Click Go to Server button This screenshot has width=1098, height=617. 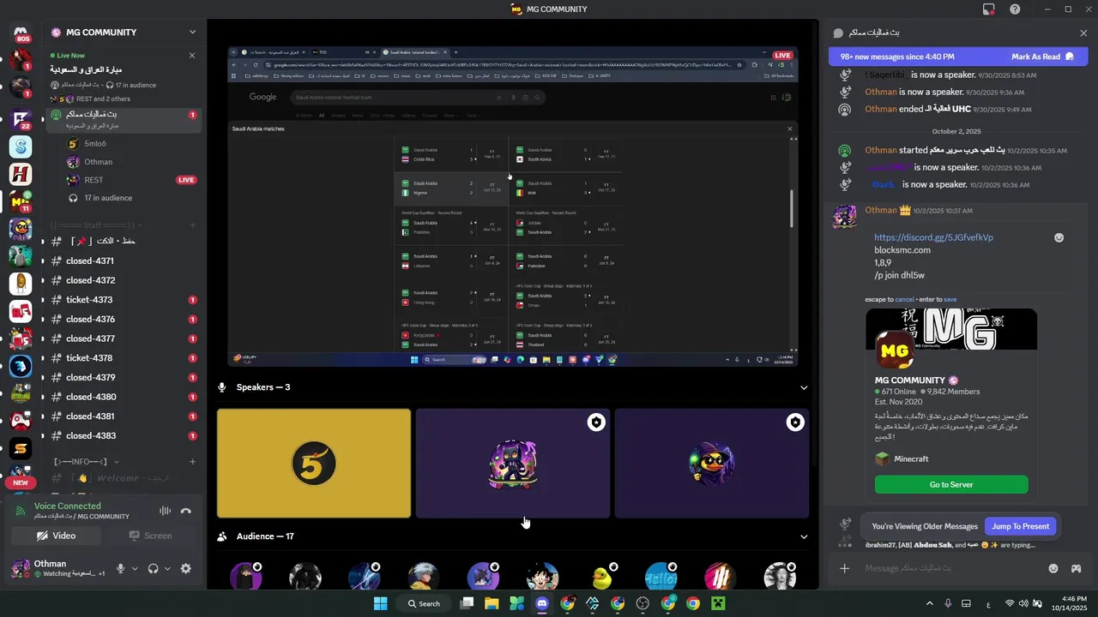951,484
